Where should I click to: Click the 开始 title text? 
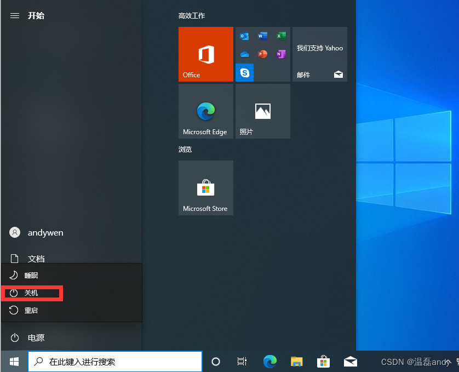click(x=36, y=15)
